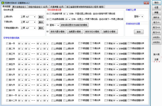Open 第三节 start minute dropdown
Viewport: 162px width, 106px height.
point(28,54)
